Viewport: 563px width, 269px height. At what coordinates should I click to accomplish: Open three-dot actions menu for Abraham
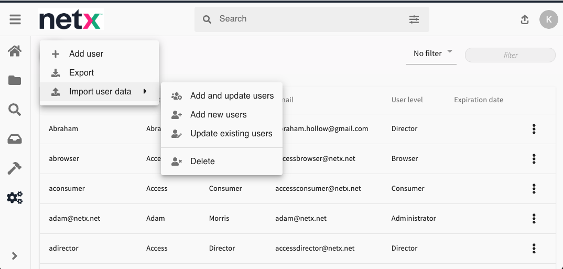click(x=534, y=129)
